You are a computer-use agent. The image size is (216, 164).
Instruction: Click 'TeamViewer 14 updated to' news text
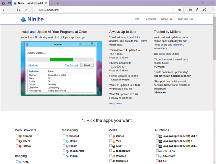pyautogui.click(x=125, y=50)
